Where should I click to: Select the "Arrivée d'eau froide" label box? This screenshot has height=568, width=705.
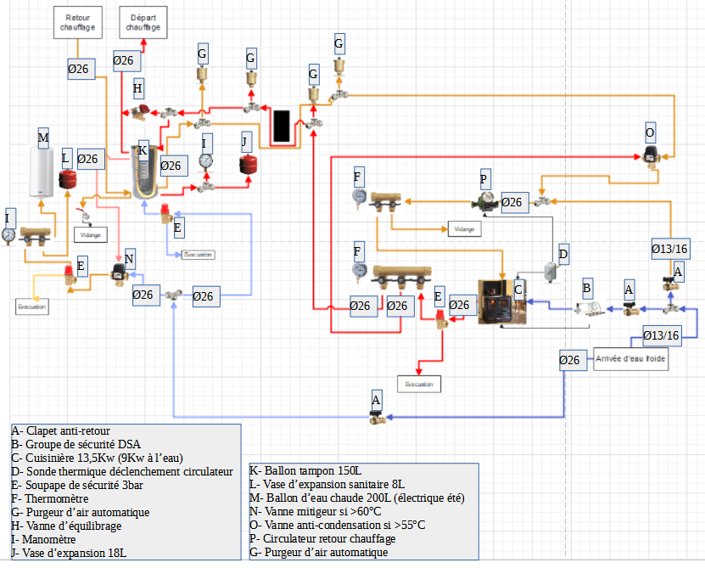(x=630, y=359)
